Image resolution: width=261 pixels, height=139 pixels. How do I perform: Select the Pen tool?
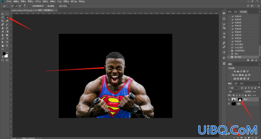pos(3,38)
